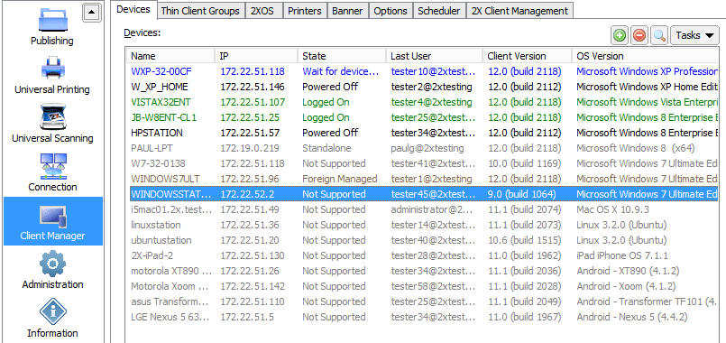Sort by the State column header

[342, 56]
